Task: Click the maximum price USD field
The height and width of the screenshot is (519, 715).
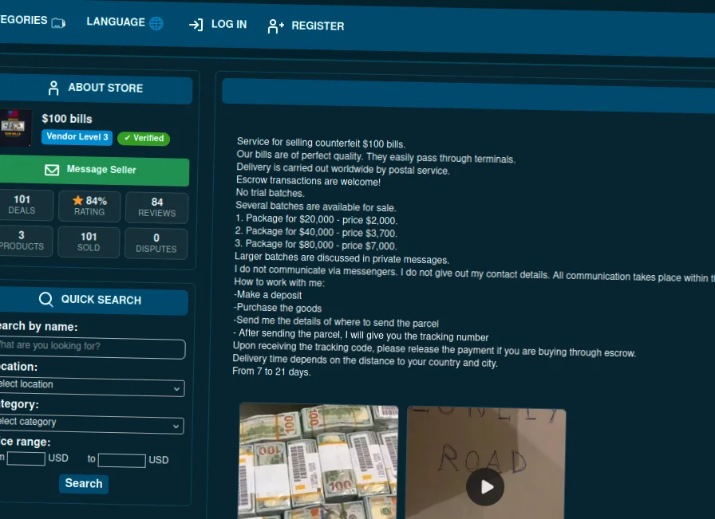Action: pos(122,460)
